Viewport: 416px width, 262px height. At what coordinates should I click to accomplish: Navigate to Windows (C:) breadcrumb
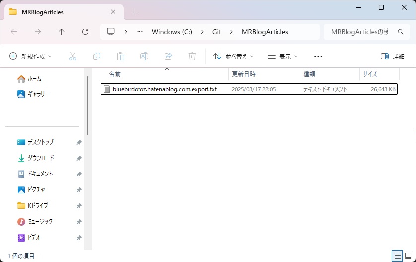[172, 32]
